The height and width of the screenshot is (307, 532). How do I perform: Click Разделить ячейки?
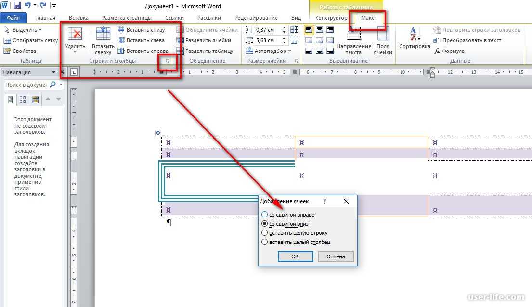coord(204,40)
